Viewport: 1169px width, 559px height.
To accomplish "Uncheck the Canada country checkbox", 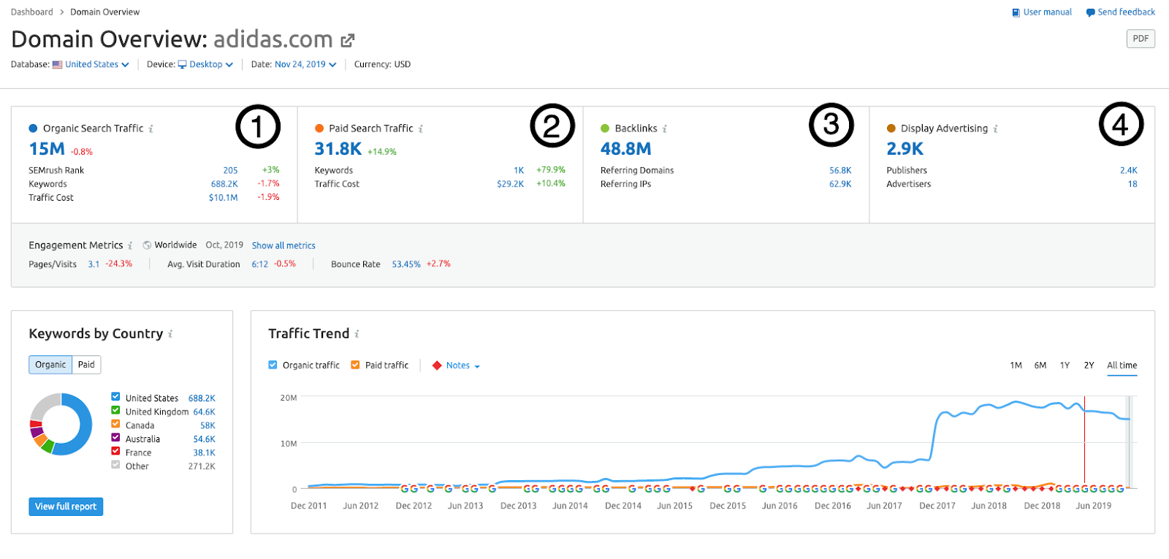I will (x=115, y=423).
